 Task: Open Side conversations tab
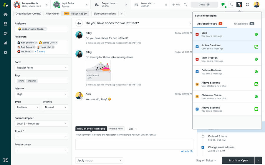(x=105, y=13)
